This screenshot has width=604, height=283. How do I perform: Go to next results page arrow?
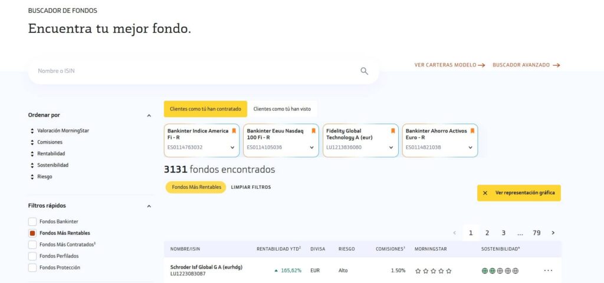click(553, 233)
